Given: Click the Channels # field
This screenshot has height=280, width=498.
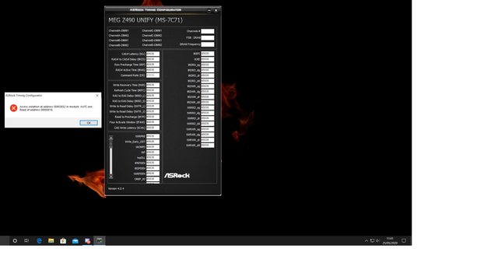Looking at the screenshot, I should pos(208,31).
